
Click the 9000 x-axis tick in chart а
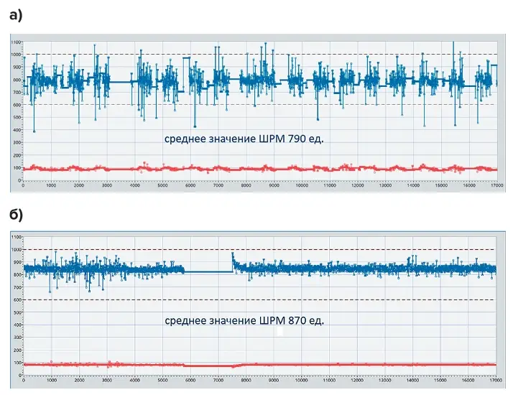click(274, 185)
